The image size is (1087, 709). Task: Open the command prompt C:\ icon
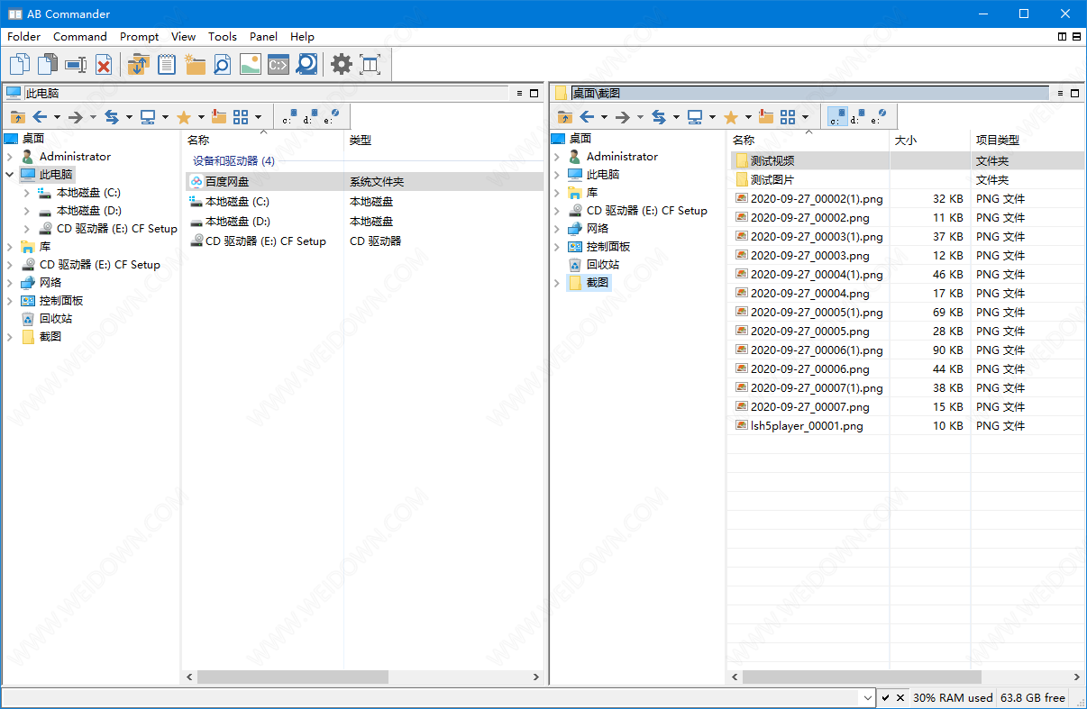[x=279, y=64]
